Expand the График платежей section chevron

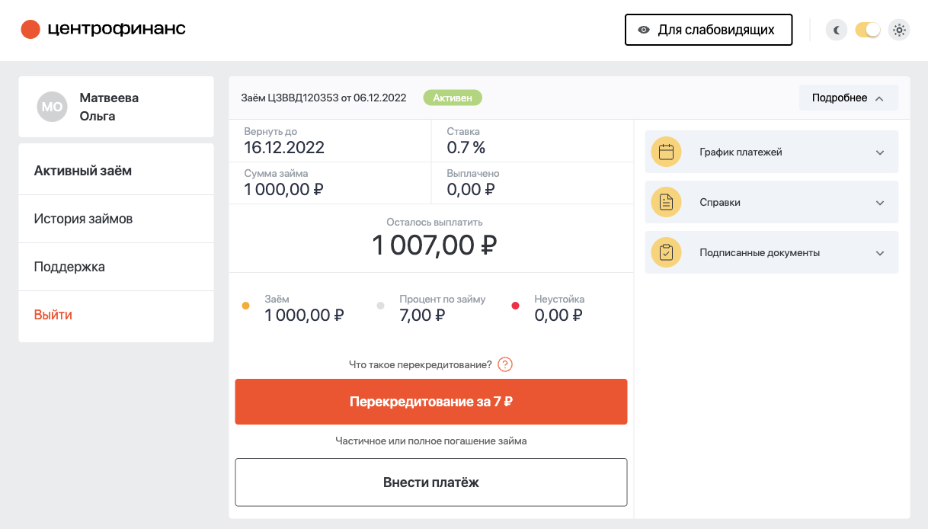880,152
